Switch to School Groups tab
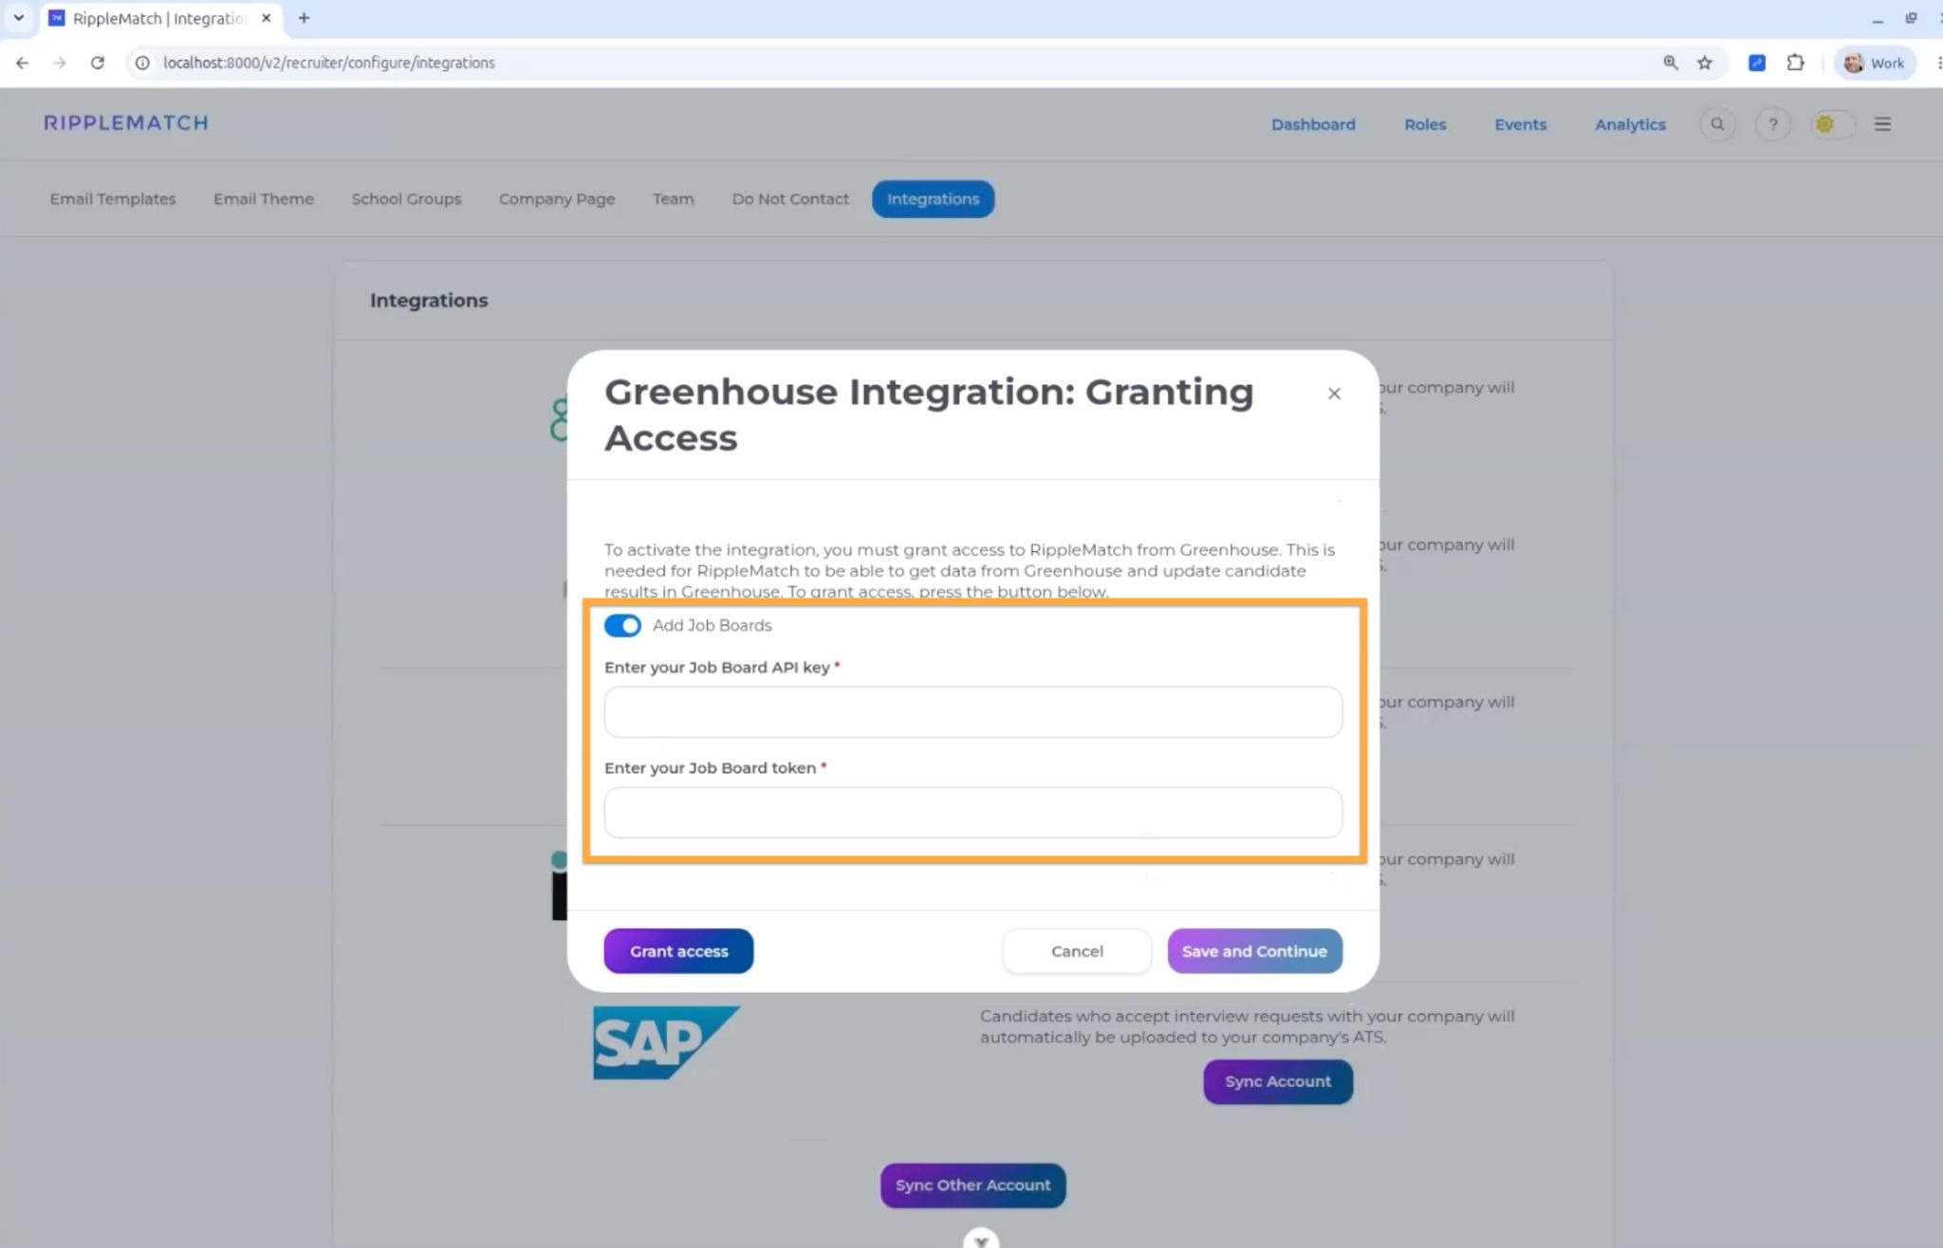Image resolution: width=1943 pixels, height=1248 pixels. coord(406,199)
